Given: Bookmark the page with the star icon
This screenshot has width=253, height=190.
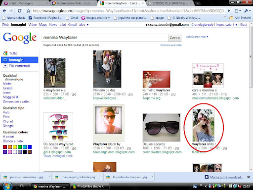Looking at the screenshot, I should pyautogui.click(x=28, y=11).
